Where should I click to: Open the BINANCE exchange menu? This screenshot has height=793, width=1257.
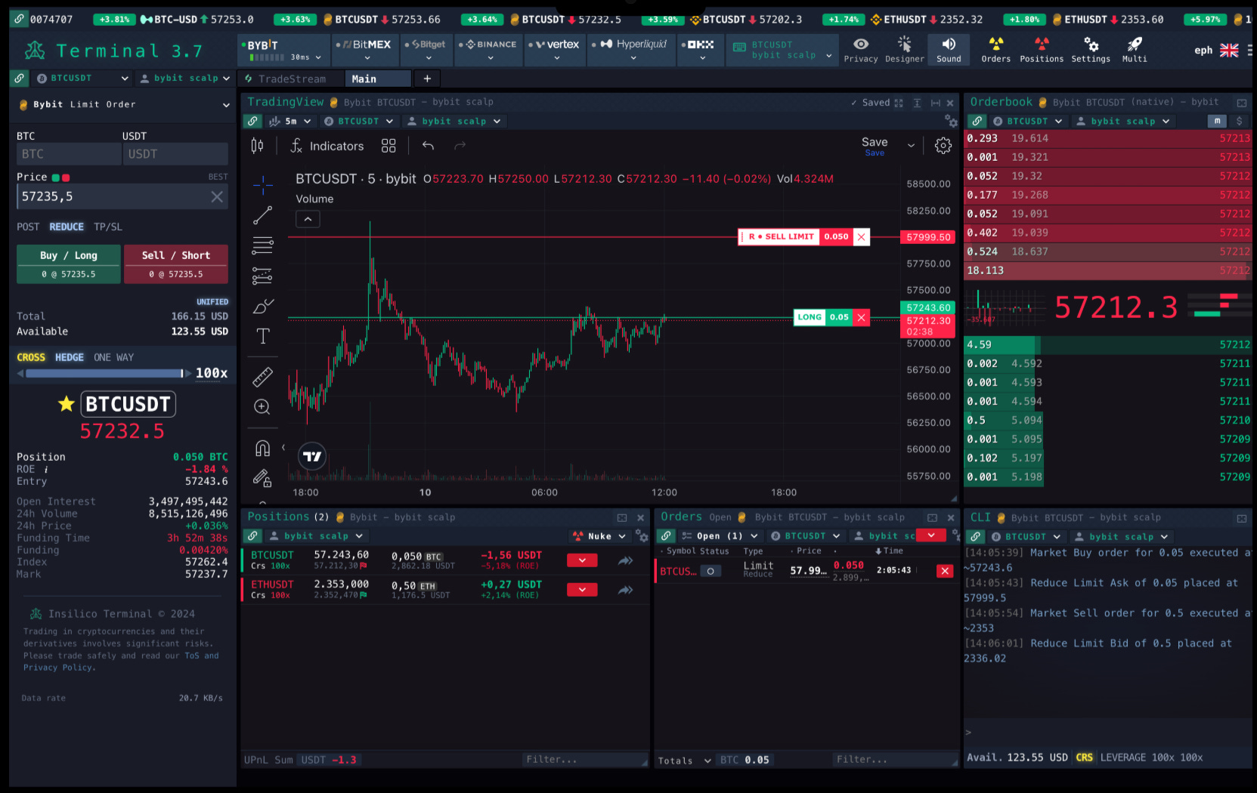(x=491, y=50)
